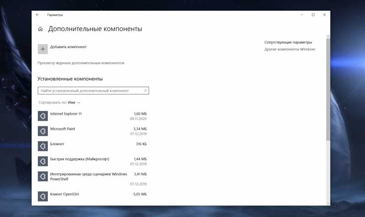Click the 316 КБ size value
The width and height of the screenshot is (365, 217).
[141, 144]
